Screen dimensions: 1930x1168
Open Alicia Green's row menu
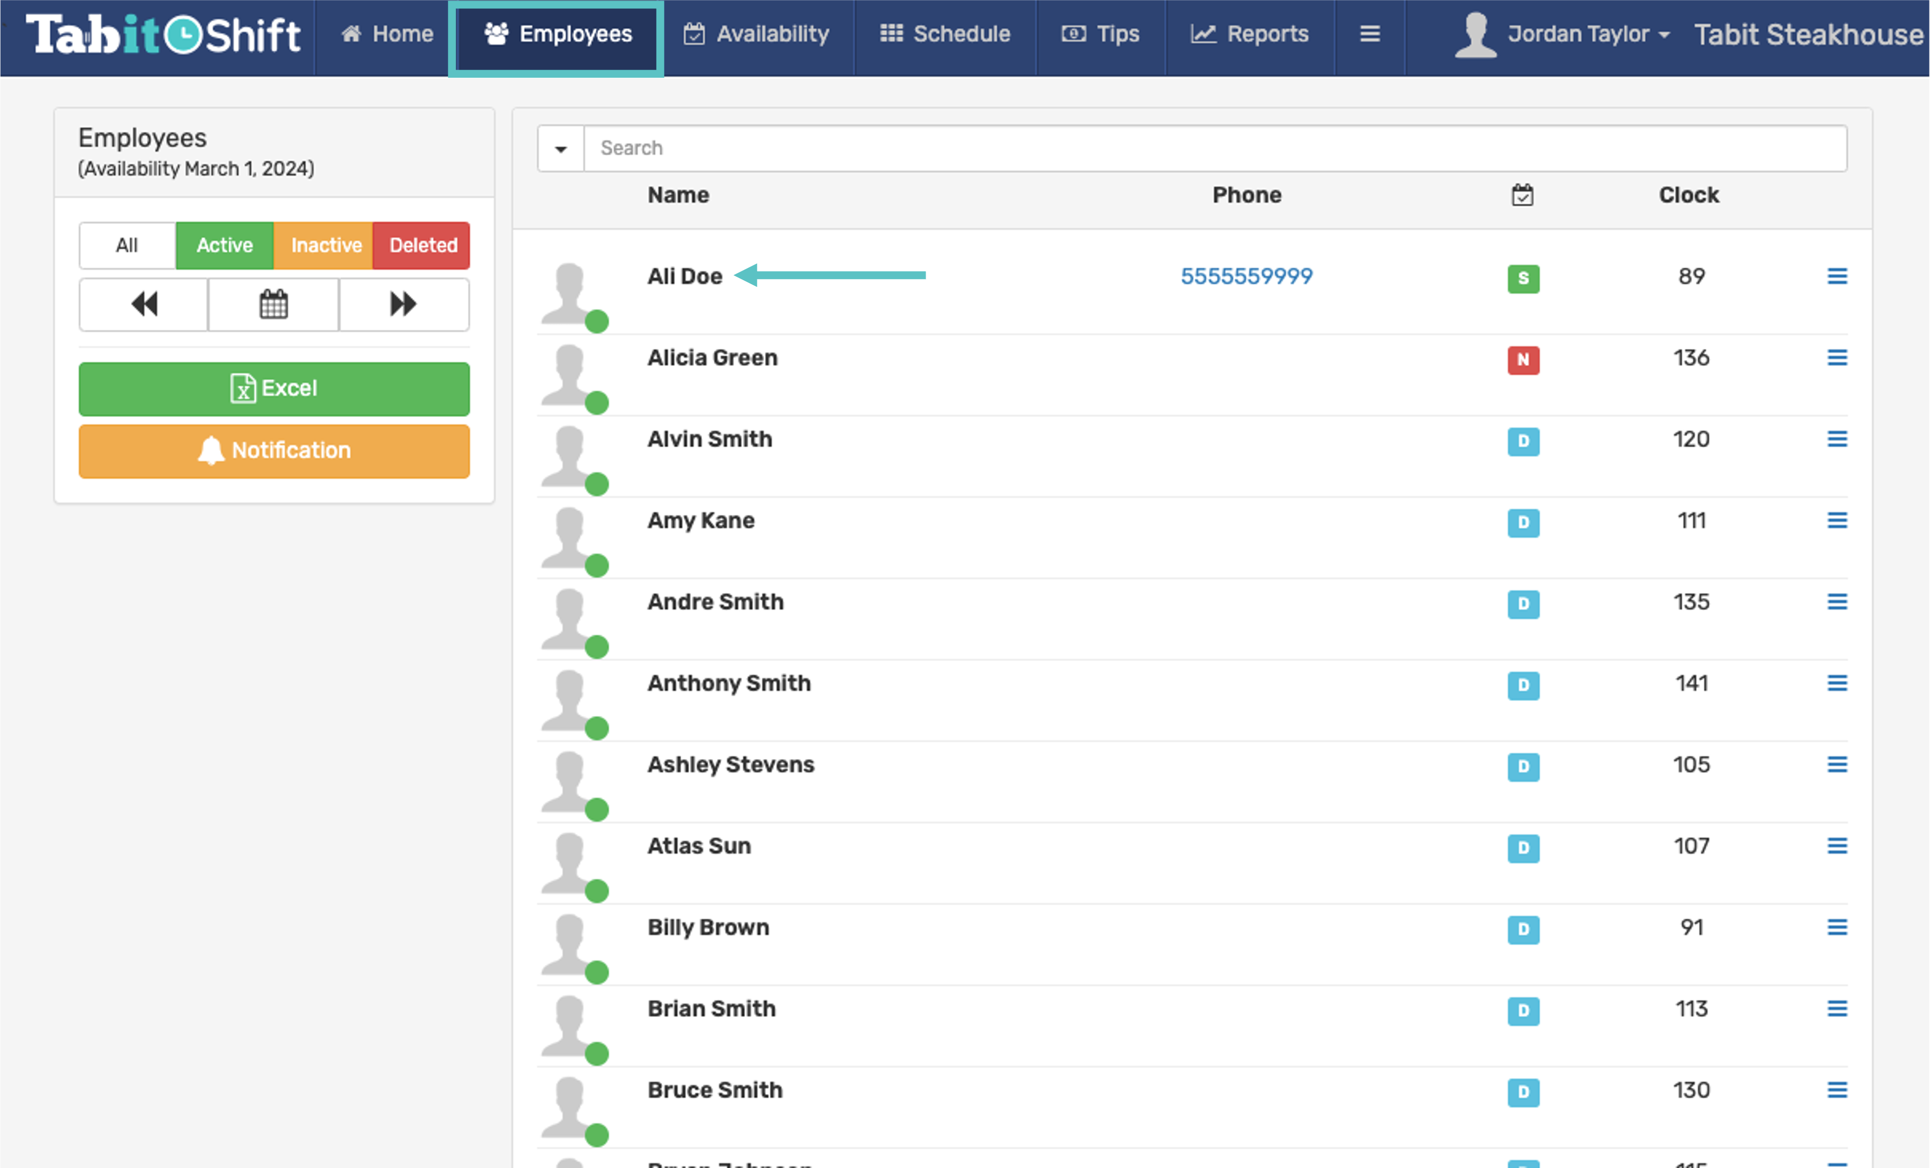(1838, 358)
